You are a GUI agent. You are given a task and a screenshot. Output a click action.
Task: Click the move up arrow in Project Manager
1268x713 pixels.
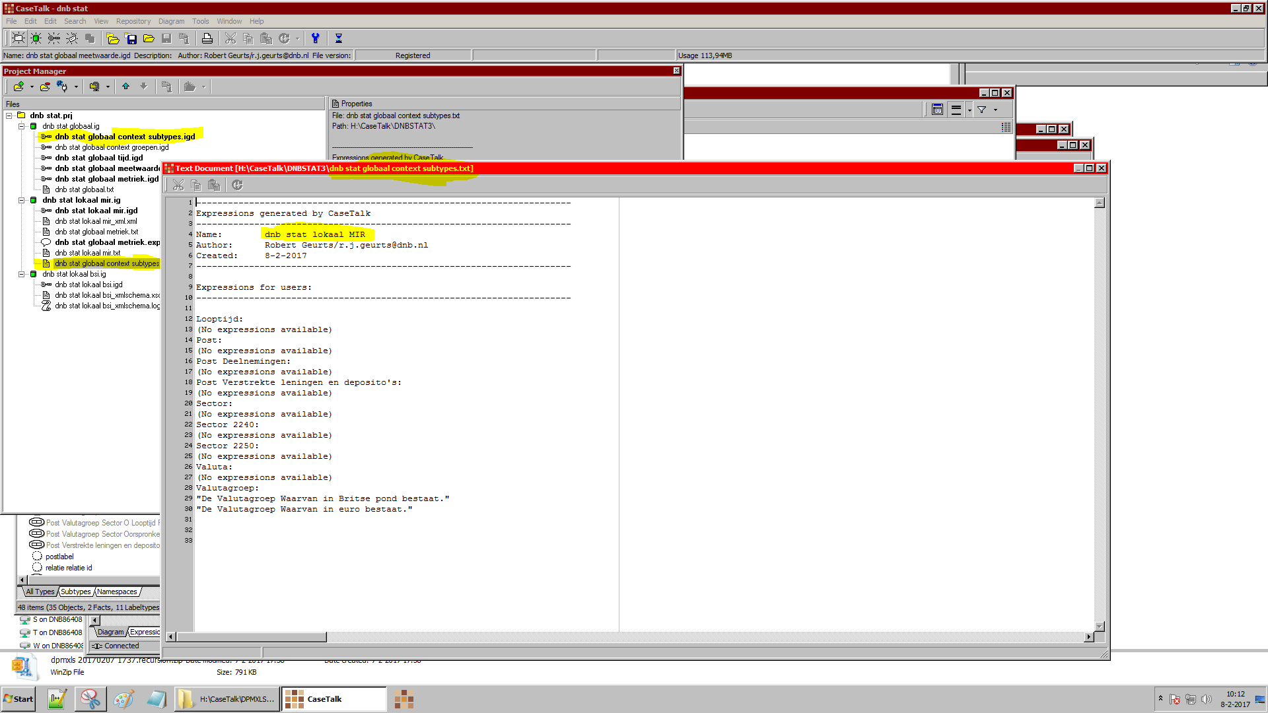tap(125, 86)
